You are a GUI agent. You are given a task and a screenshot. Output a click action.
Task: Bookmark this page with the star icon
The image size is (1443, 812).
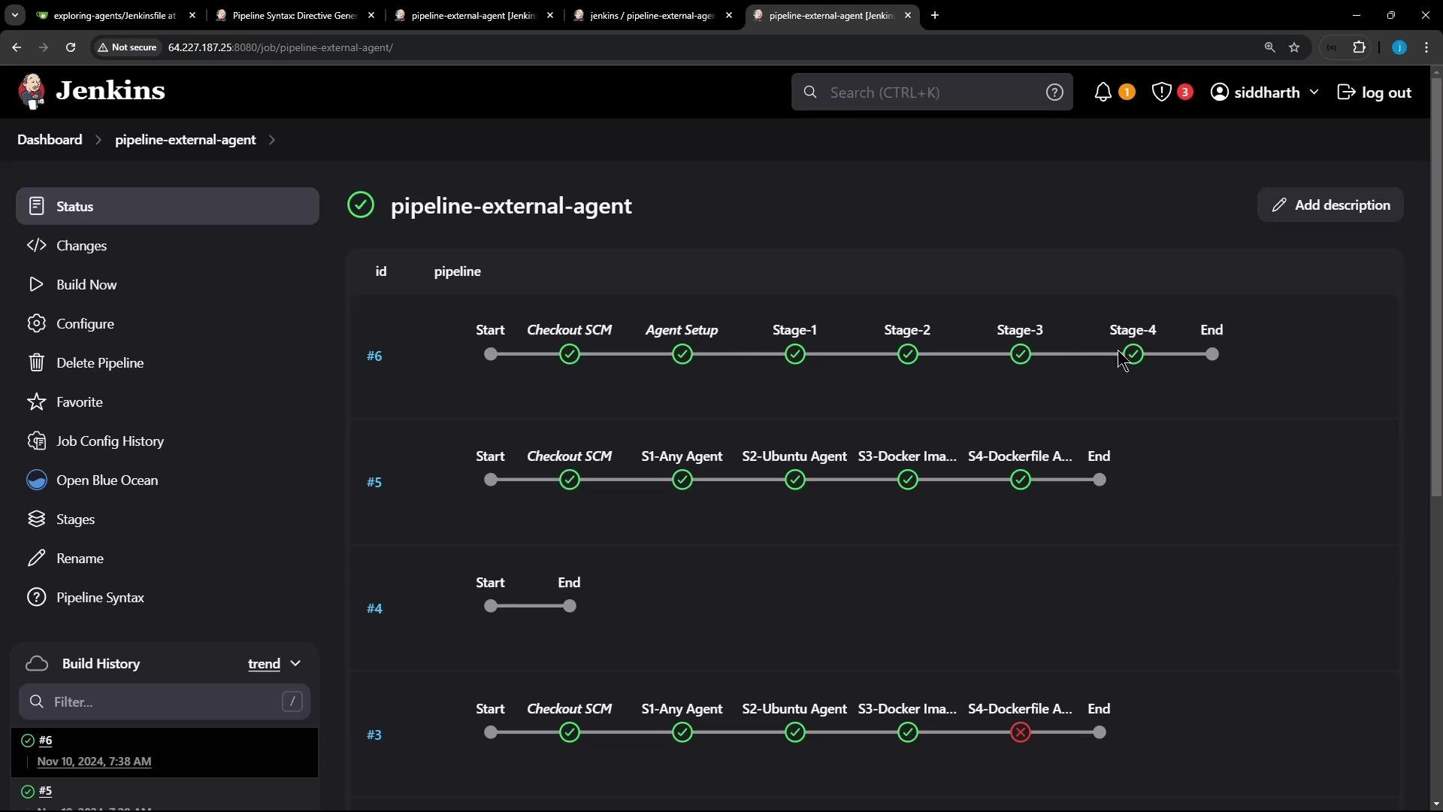[x=1294, y=47]
